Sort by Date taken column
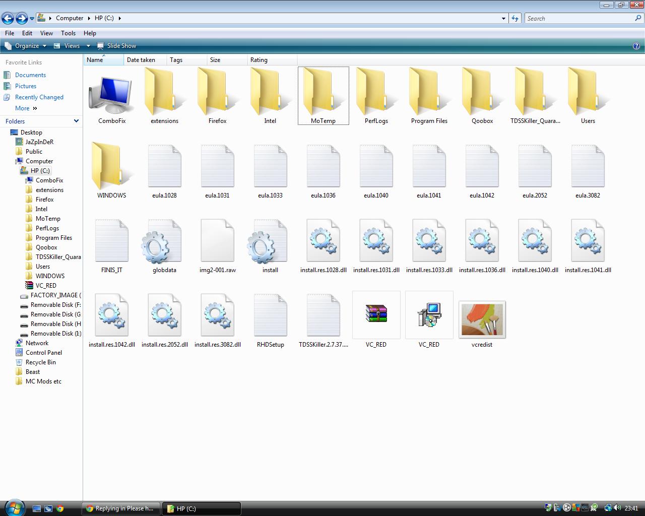Image resolution: width=645 pixels, height=516 pixels. (x=145, y=60)
